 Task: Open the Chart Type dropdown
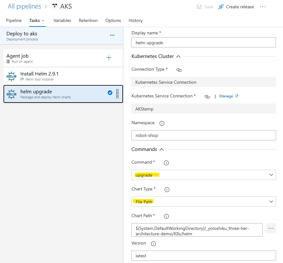pos(203,202)
